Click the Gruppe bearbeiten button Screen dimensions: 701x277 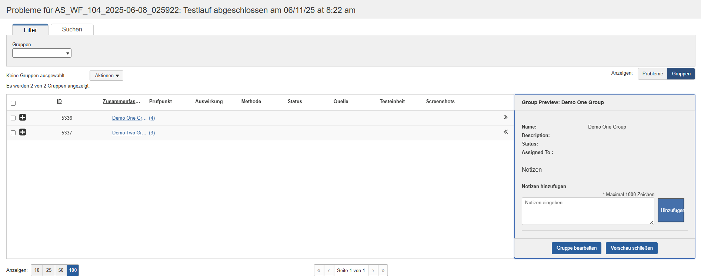(x=576, y=248)
